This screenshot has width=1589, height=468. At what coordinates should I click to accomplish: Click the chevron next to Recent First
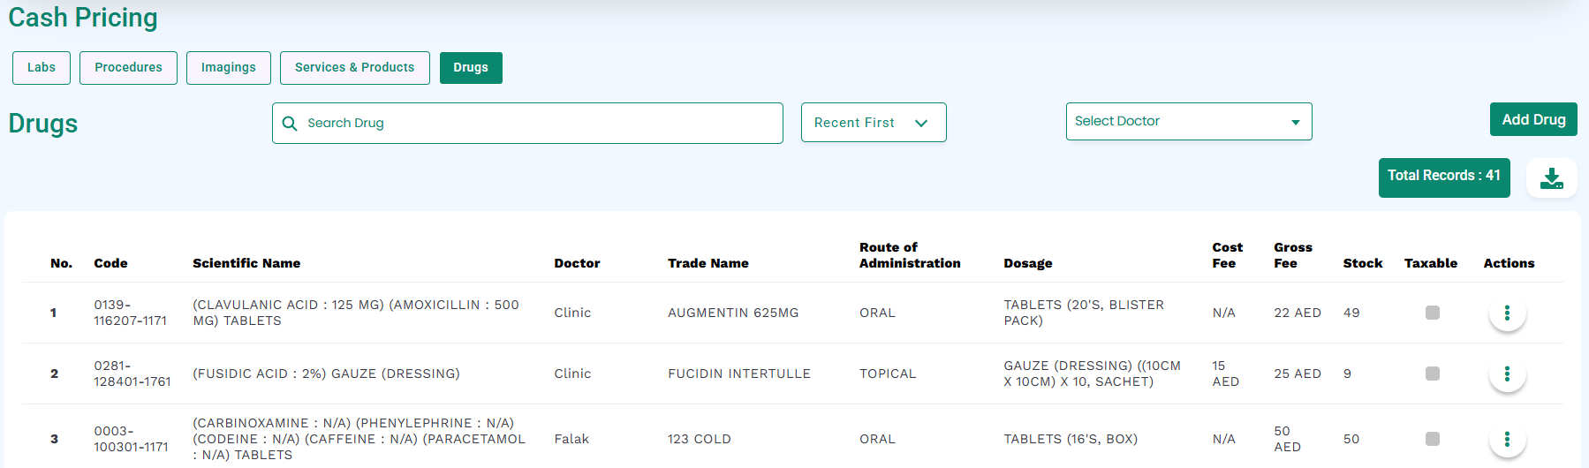(921, 124)
